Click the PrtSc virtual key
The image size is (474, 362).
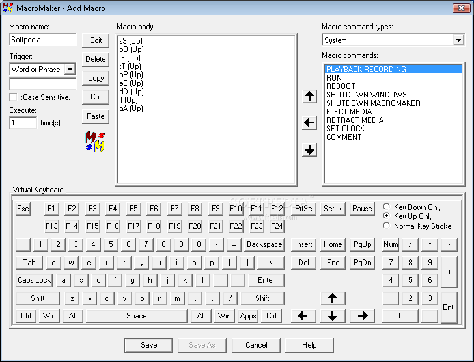tap(303, 209)
